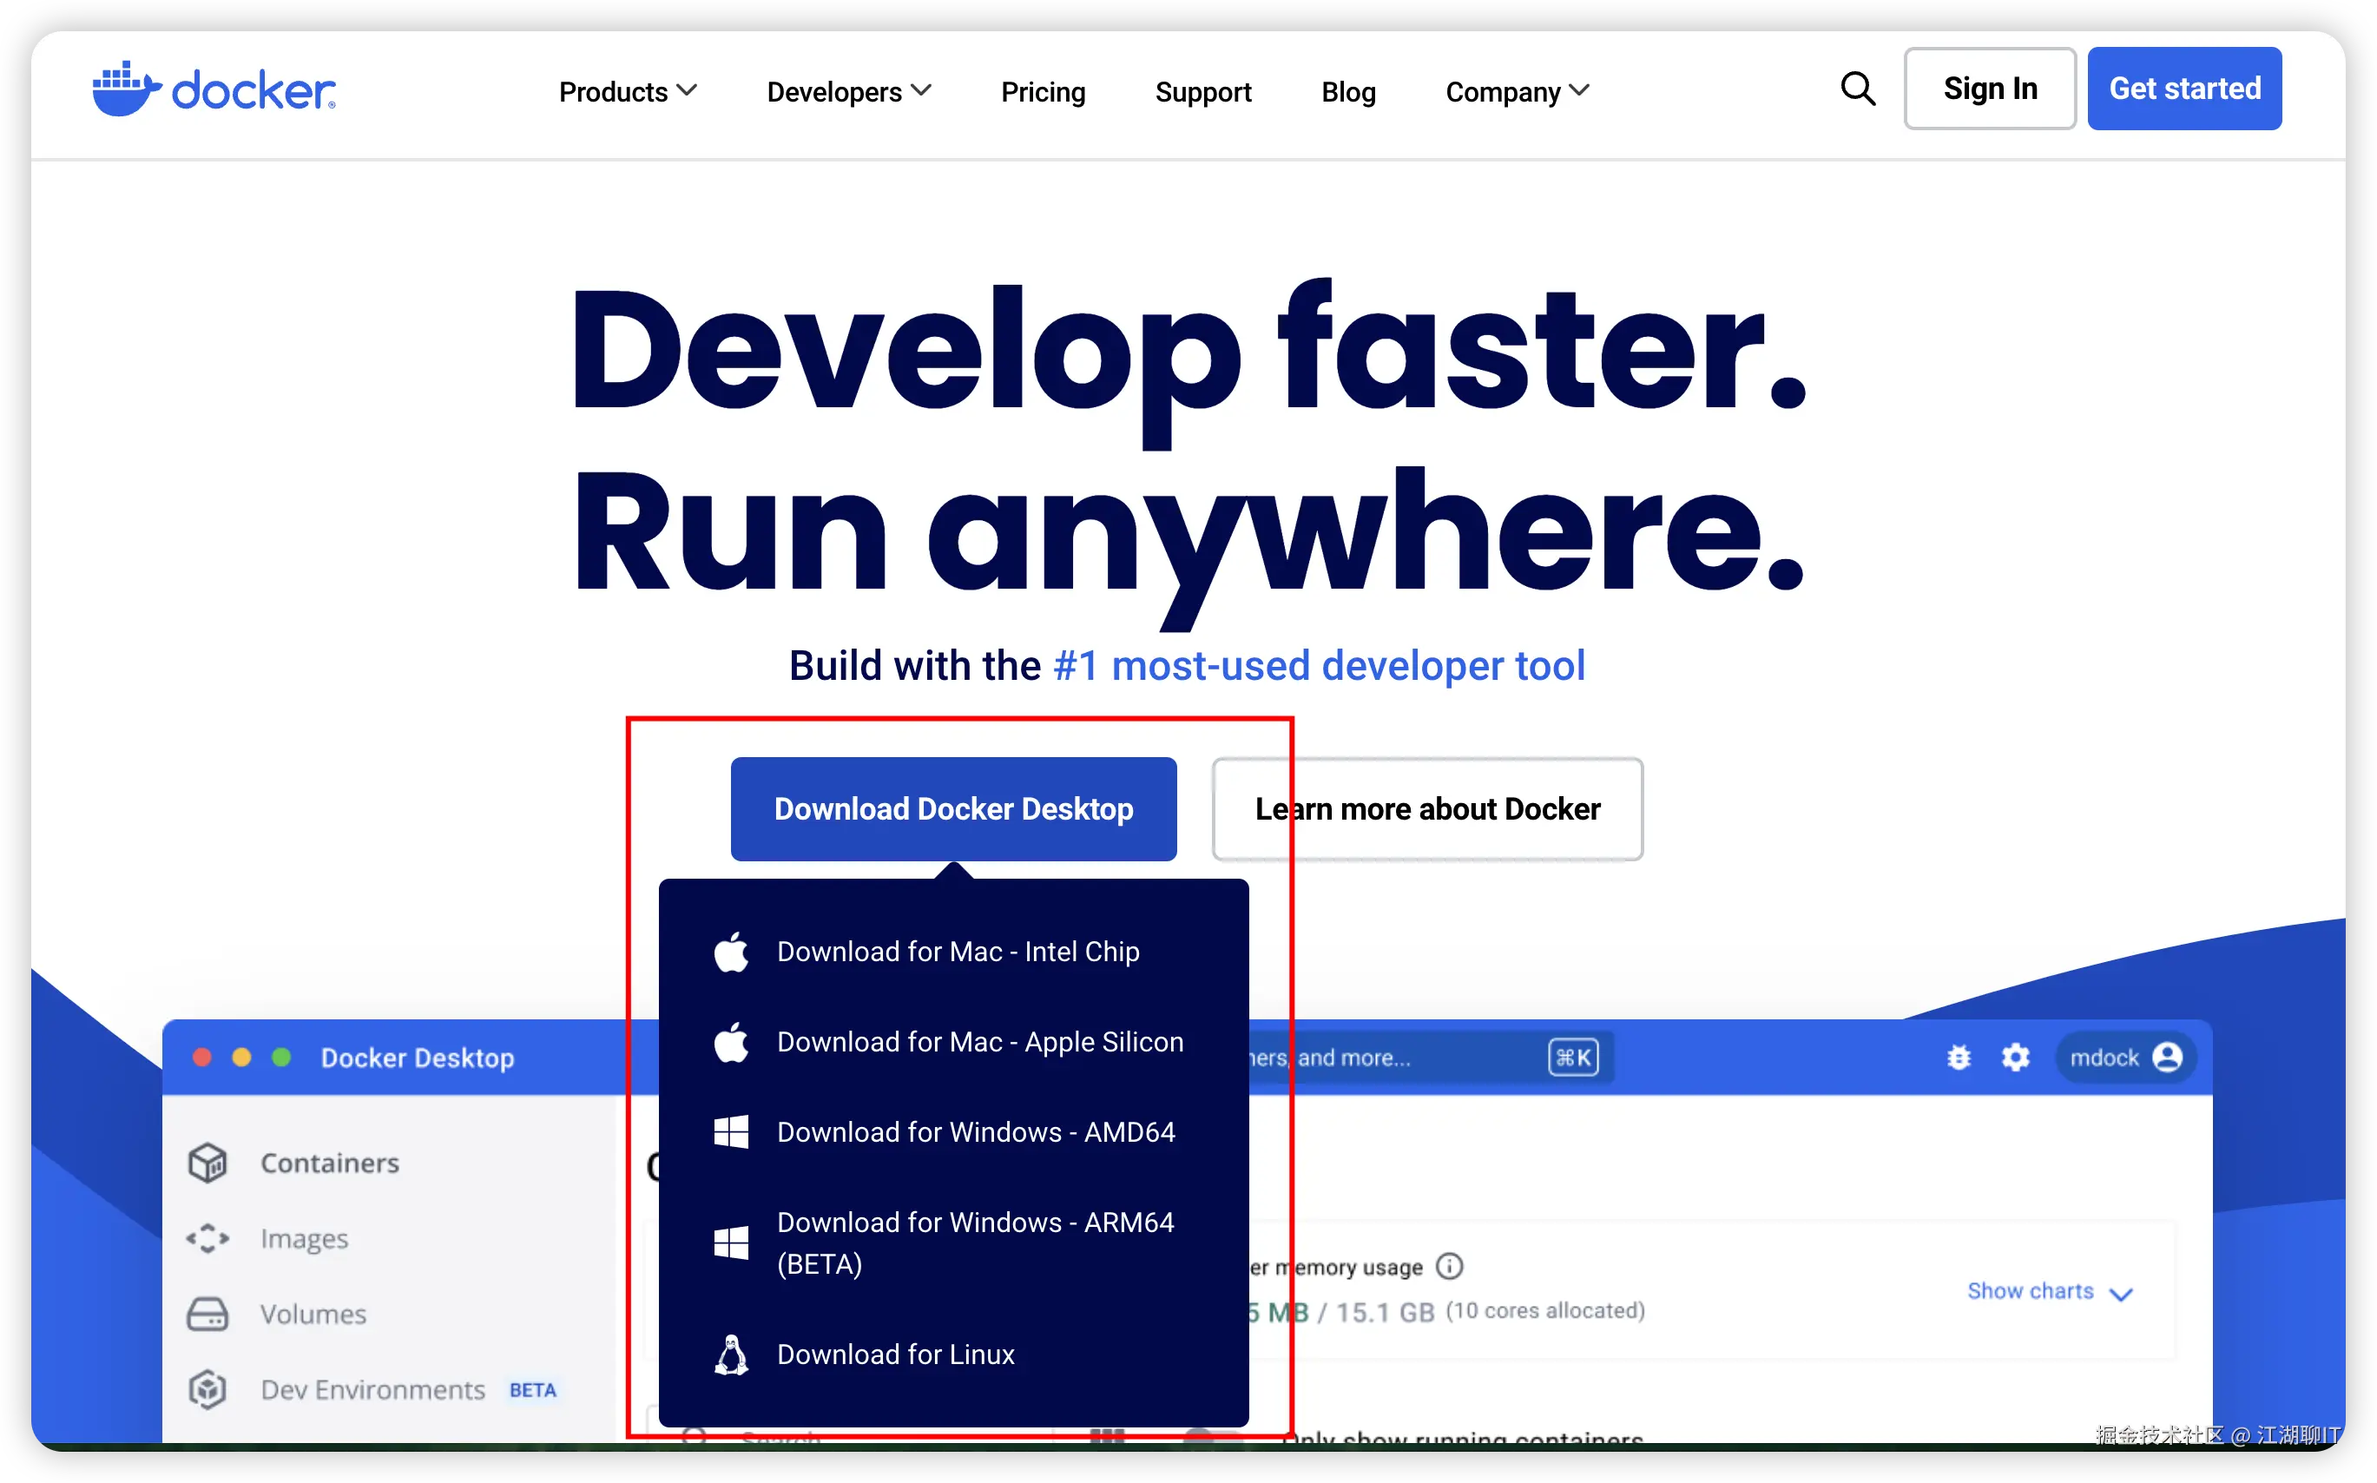The width and height of the screenshot is (2377, 1483).
Task: Click Learn more about Docker button
Action: [1426, 809]
